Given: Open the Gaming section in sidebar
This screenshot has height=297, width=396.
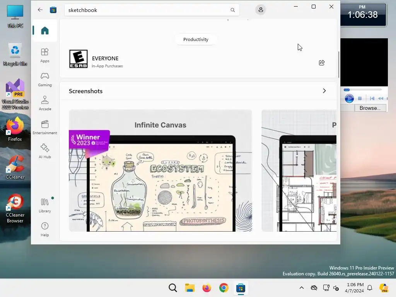Looking at the screenshot, I should pyautogui.click(x=45, y=79).
